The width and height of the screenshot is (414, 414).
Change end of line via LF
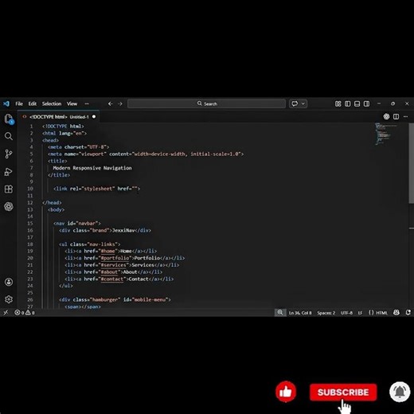[360, 313]
